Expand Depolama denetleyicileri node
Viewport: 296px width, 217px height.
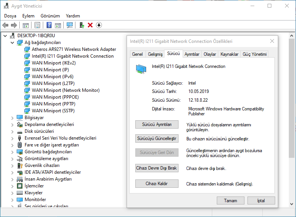[13, 125]
